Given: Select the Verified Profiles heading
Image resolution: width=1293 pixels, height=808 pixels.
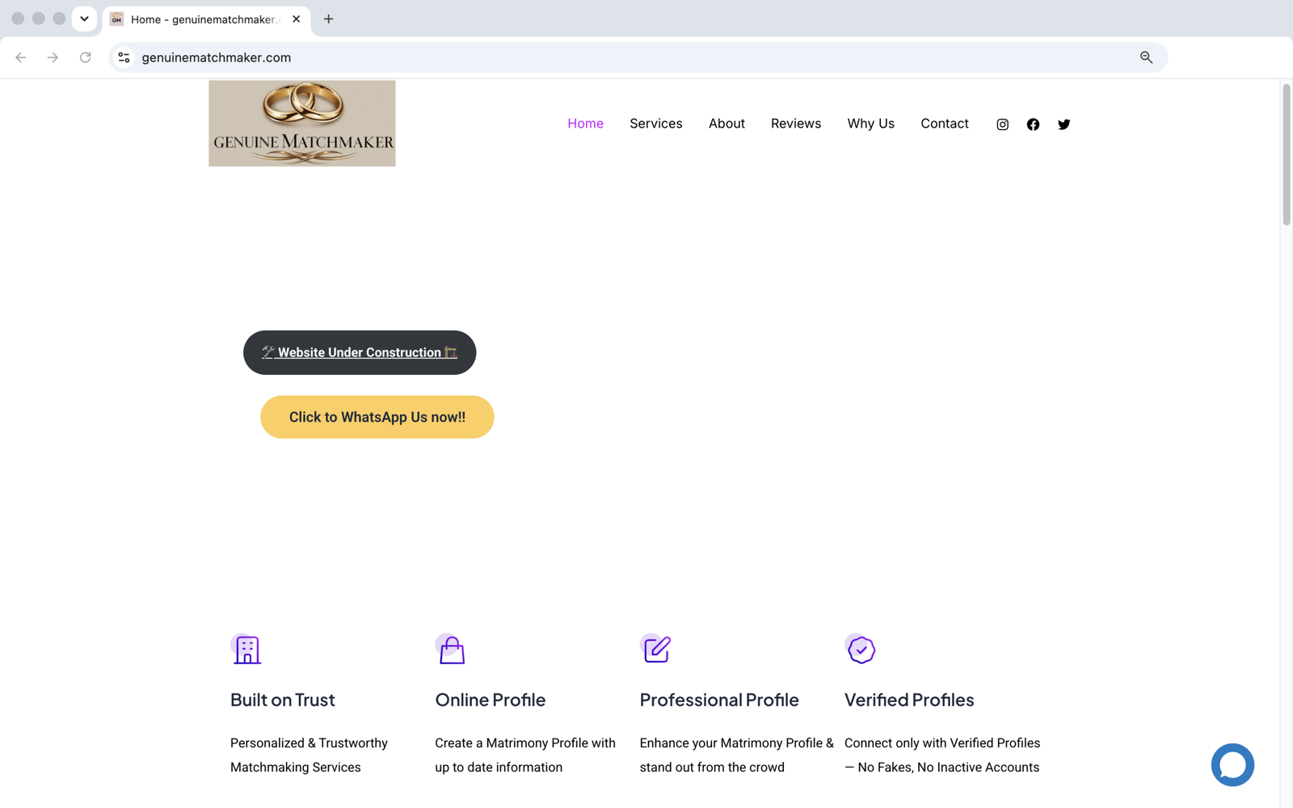Looking at the screenshot, I should [x=909, y=700].
